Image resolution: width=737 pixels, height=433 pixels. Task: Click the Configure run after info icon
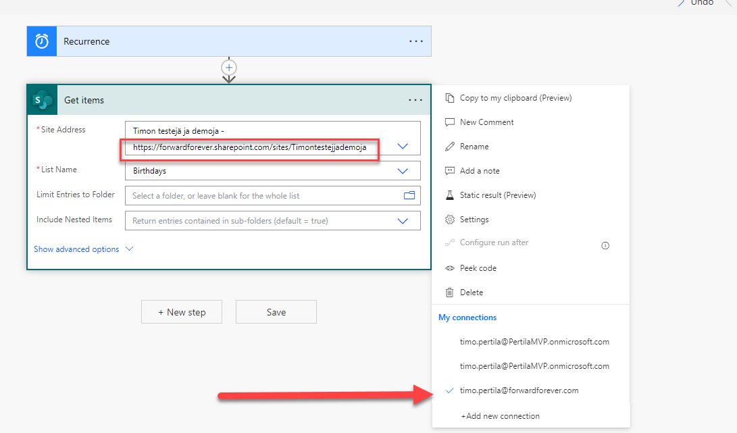point(605,246)
